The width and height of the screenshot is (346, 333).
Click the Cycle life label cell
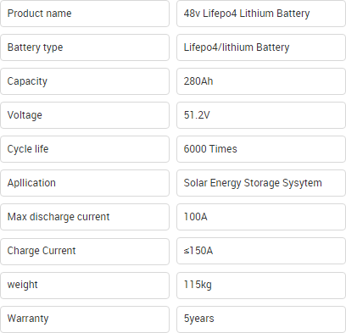85,149
